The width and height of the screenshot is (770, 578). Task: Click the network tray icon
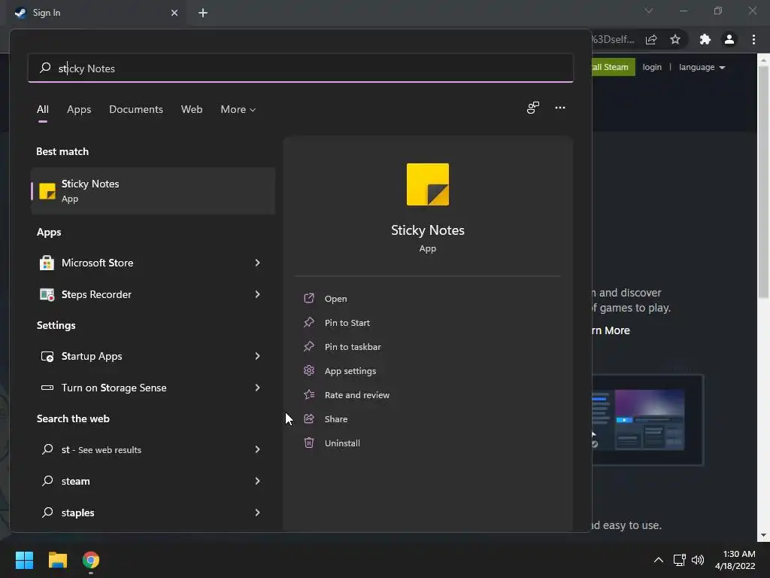679,560
